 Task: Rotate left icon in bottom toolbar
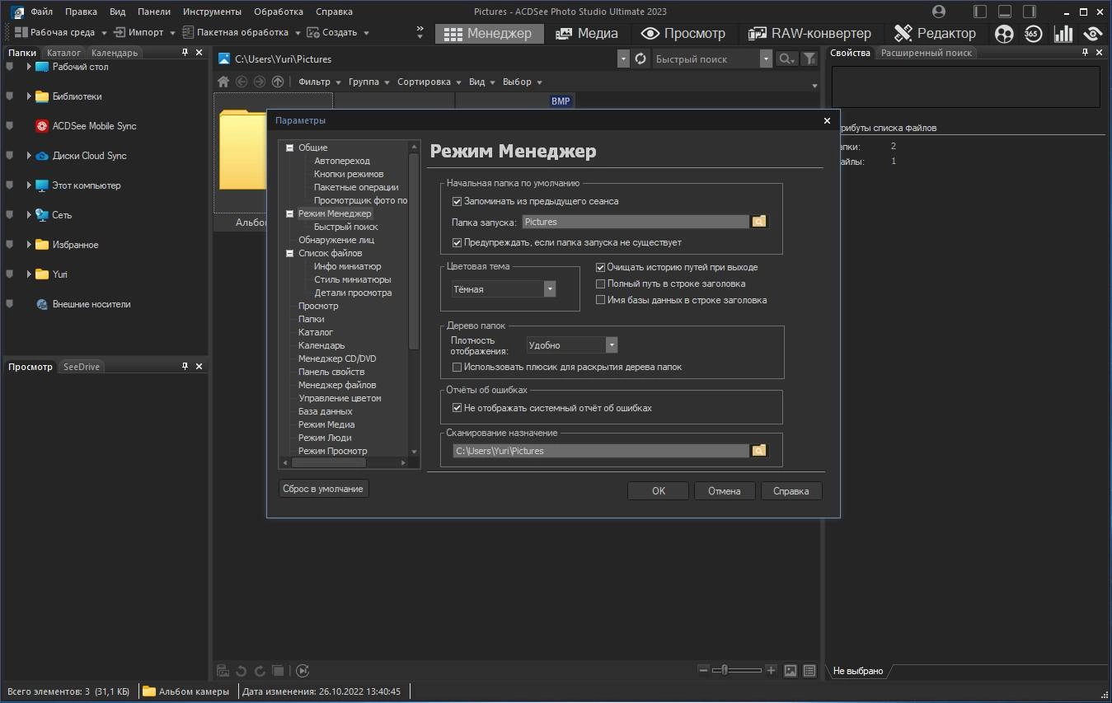[x=242, y=671]
